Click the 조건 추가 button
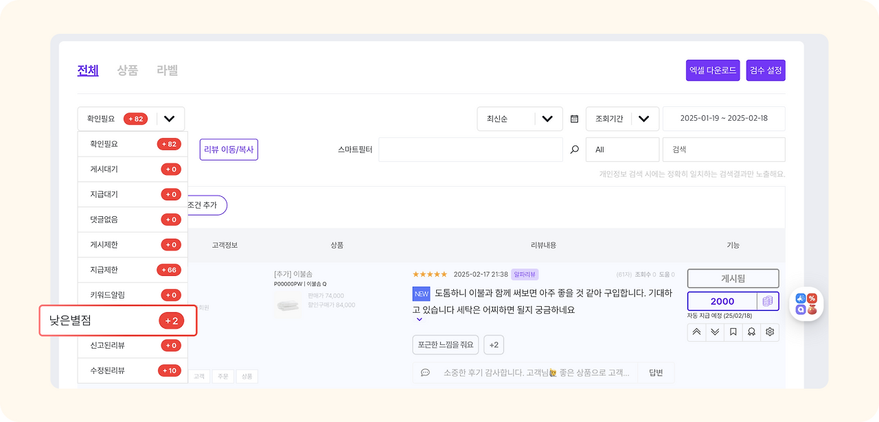 pos(207,205)
